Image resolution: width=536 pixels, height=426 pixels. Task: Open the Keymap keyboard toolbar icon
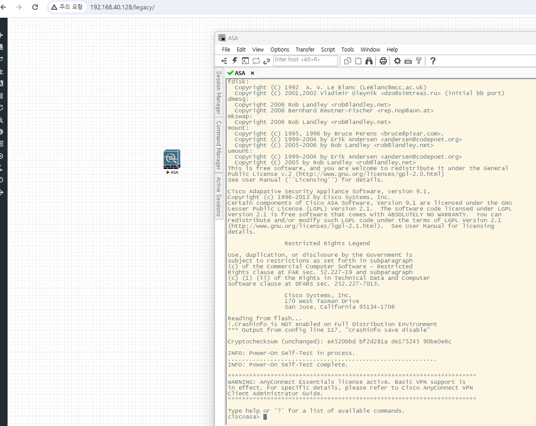[x=408, y=61]
